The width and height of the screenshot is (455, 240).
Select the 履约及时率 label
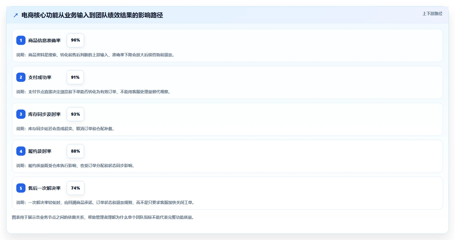click(40, 151)
